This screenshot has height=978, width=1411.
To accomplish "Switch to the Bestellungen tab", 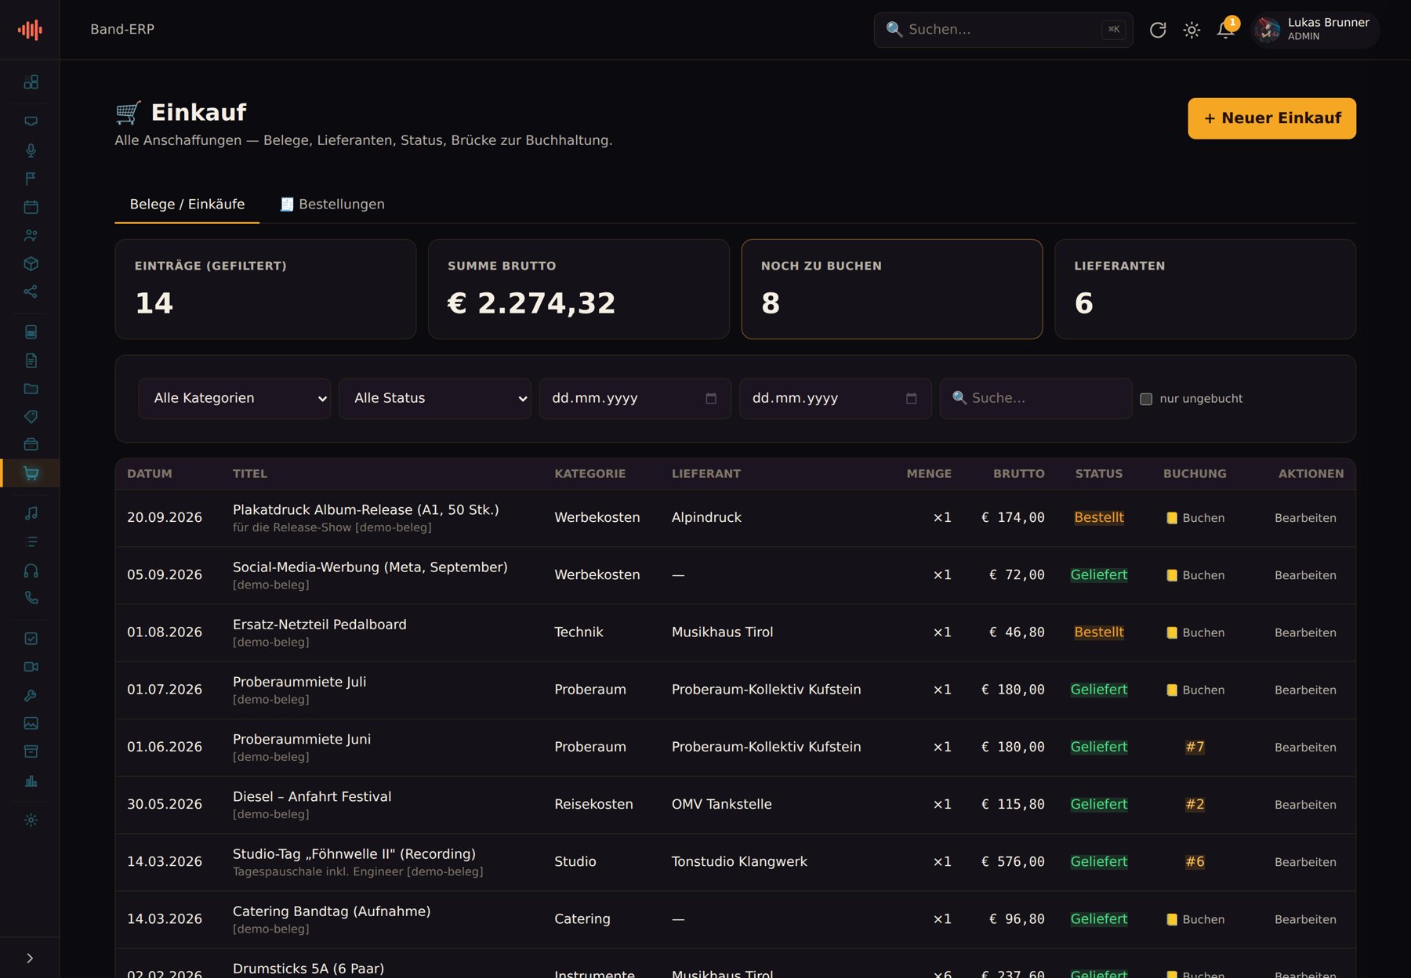I will coord(332,204).
